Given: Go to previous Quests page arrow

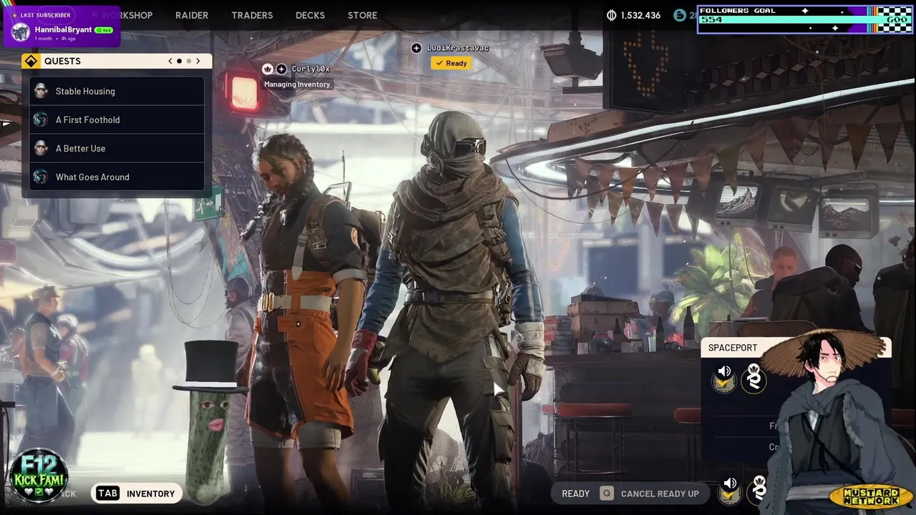Looking at the screenshot, I should pos(170,61).
